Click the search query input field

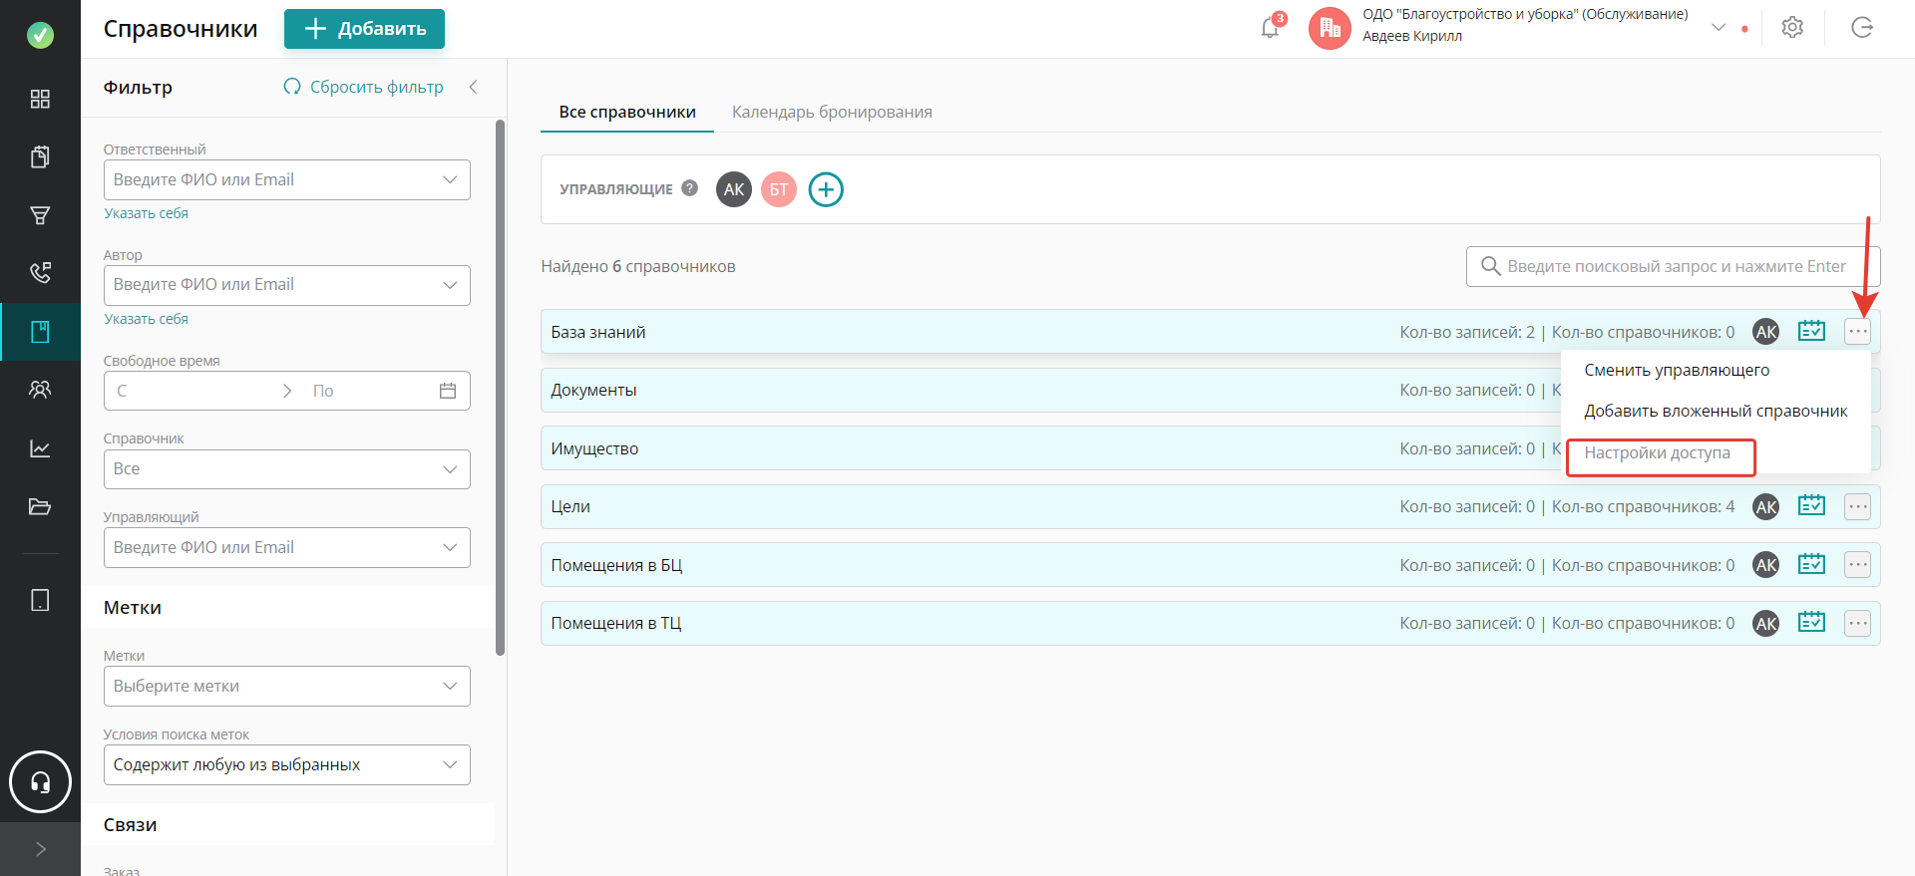1674,266
